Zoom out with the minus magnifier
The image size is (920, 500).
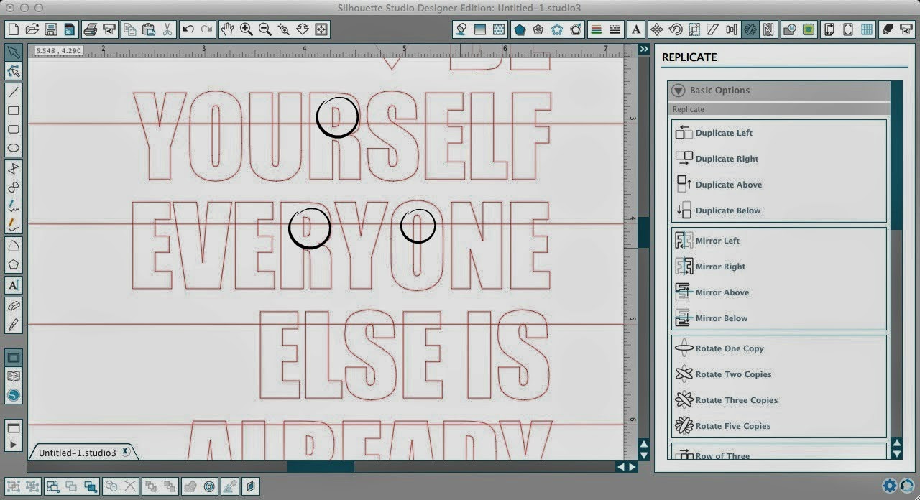(264, 29)
